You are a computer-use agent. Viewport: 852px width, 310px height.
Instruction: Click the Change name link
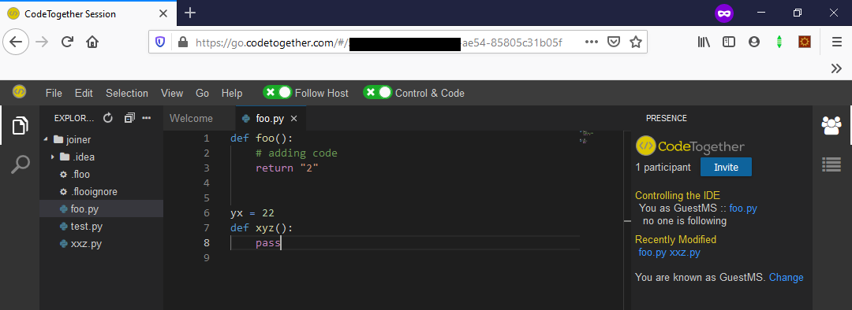point(787,278)
